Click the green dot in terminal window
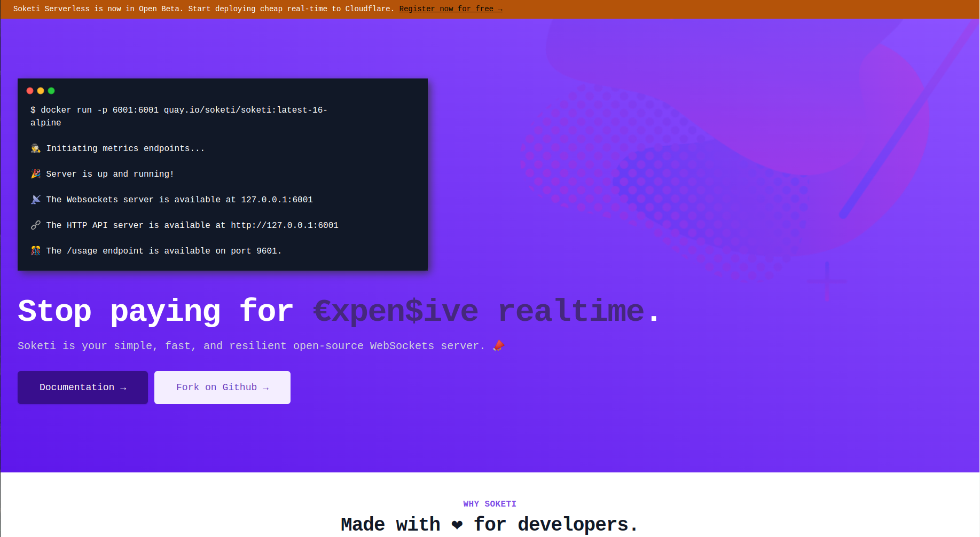Screen dimensions: 980x537 coord(51,91)
